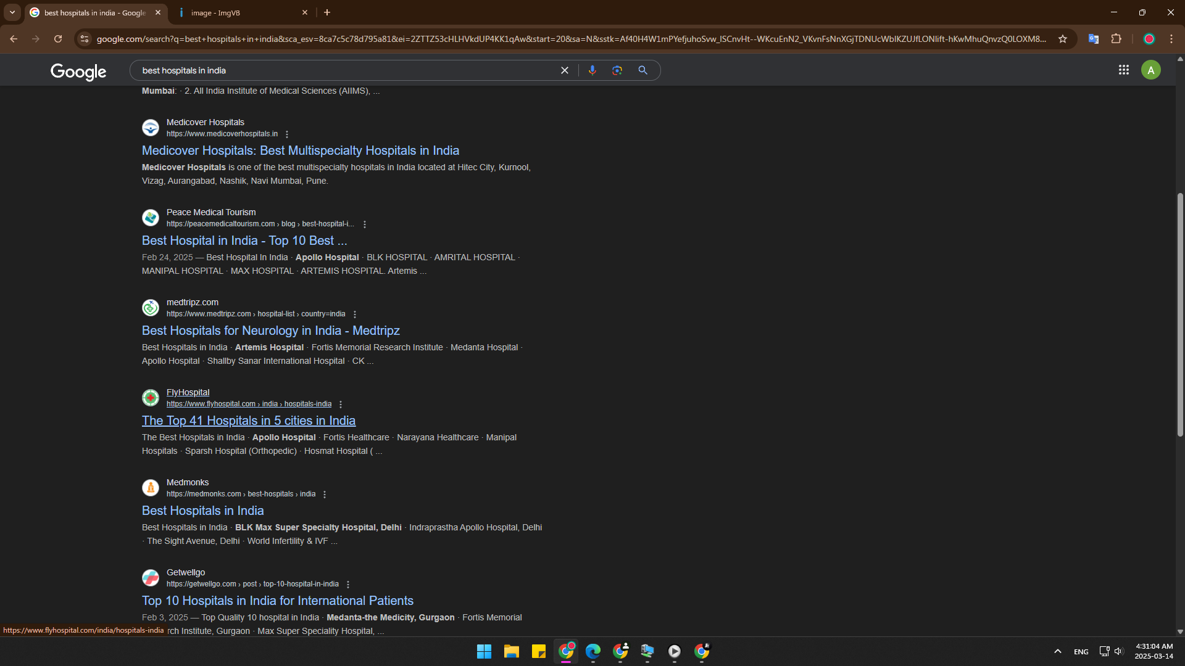Screen dimensions: 1185x666
Task: Open Chrome three-dot menu
Action: (1171, 39)
